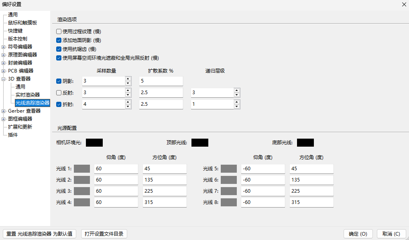This screenshot has height=240, width=409.
Task: Pick color for 光线 6 swatch
Action: pyautogui.click(x=229, y=180)
